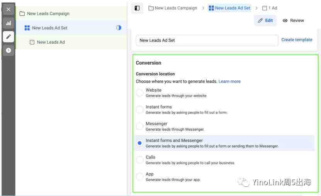This screenshot has height=196, width=321.
Task: Open the Create template link
Action: click(x=297, y=40)
